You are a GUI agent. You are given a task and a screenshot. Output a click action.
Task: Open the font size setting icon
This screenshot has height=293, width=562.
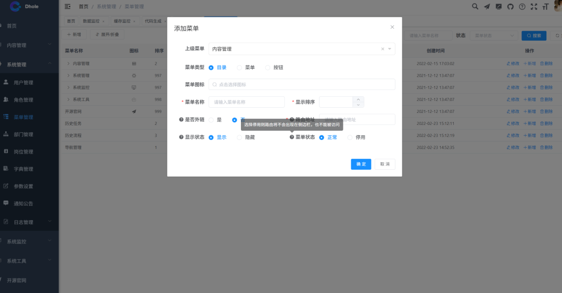(545, 6)
